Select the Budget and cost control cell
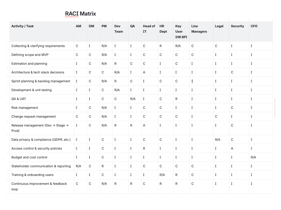This screenshot has width=281, height=210. point(29,157)
